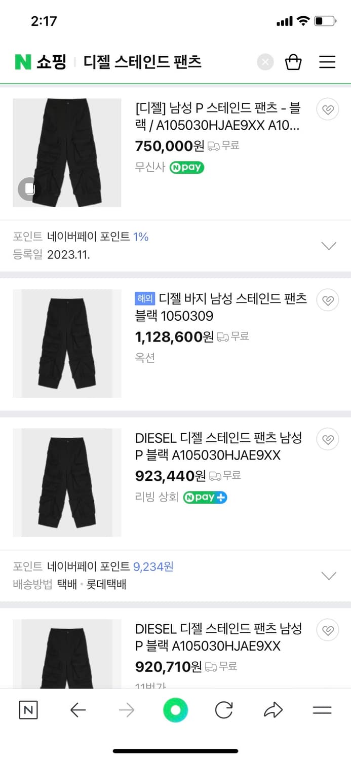Toggle the wishlist heart on the 옥션 product
The height and width of the screenshot is (760, 351).
coord(328,300)
